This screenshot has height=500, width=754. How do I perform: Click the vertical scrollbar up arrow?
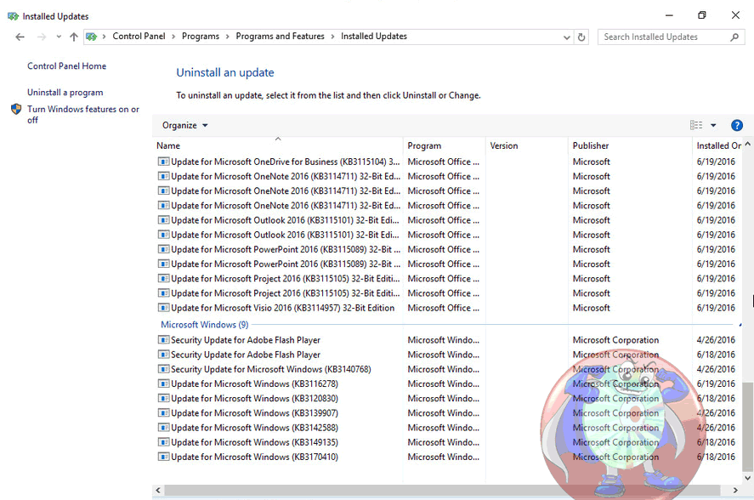point(747,144)
